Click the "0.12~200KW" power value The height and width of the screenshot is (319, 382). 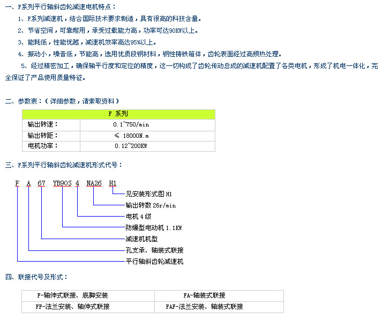[131, 146]
